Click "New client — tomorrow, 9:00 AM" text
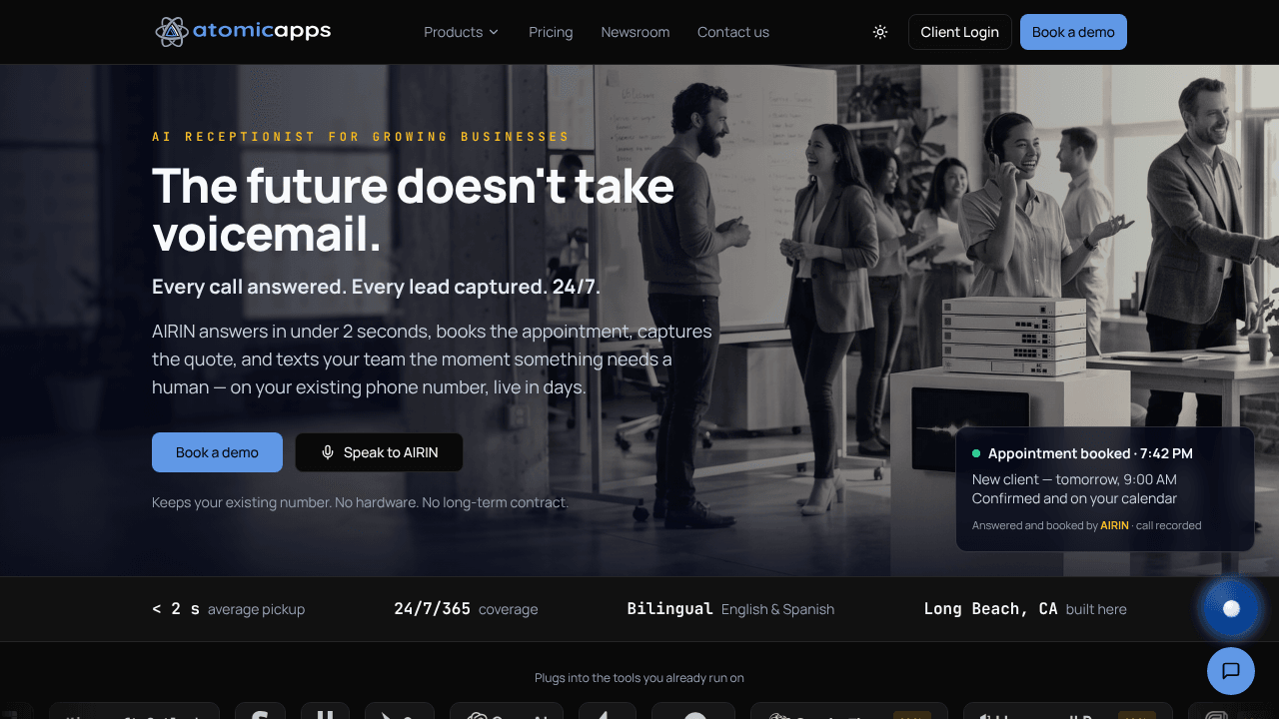Viewport: 1279px width, 719px height. click(1074, 479)
